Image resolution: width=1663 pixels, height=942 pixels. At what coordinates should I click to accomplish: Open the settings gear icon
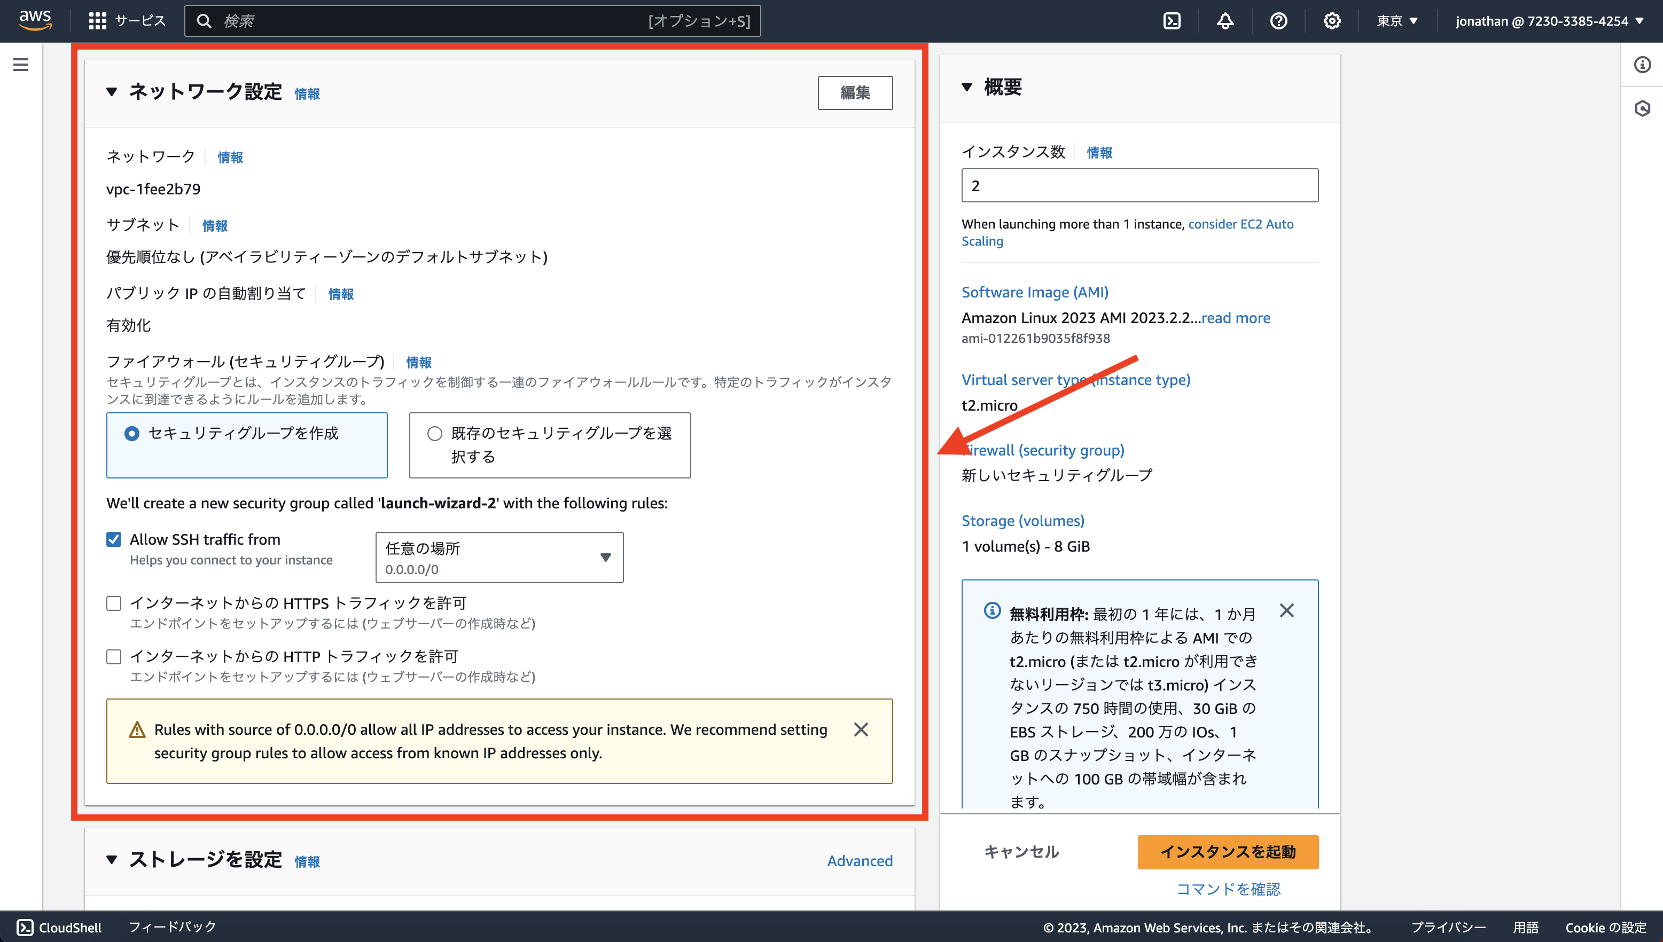[x=1332, y=20]
